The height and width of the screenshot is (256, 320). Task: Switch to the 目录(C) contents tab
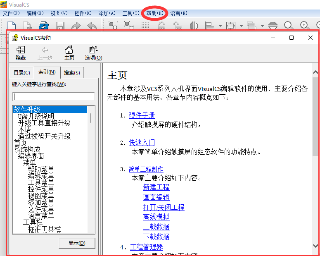[21, 73]
